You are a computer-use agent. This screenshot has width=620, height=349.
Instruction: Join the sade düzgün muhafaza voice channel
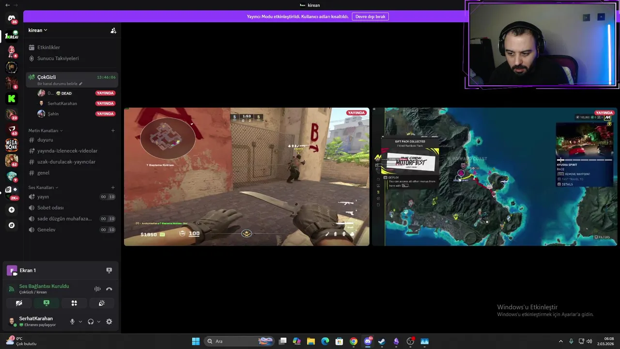point(72,219)
